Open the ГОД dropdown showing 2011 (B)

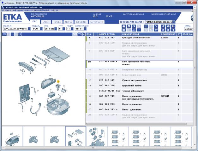56,29
